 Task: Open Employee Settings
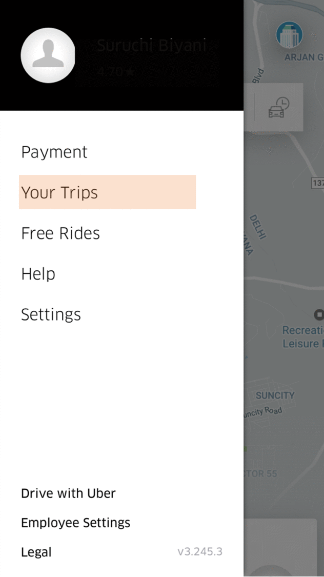point(76,523)
